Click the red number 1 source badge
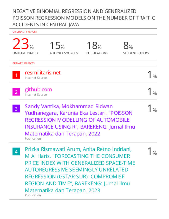The image size is (169, 219). [16, 75]
